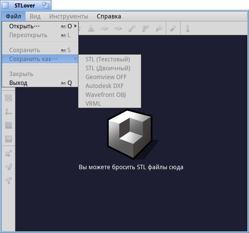Click the curved rotate arrow toolbar icon
Screen dimensions: 249x233
[159, 28]
